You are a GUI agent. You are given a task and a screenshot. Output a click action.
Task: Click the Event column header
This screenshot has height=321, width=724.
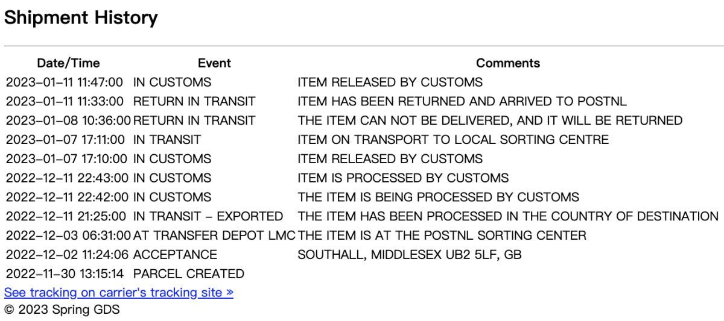click(x=214, y=63)
